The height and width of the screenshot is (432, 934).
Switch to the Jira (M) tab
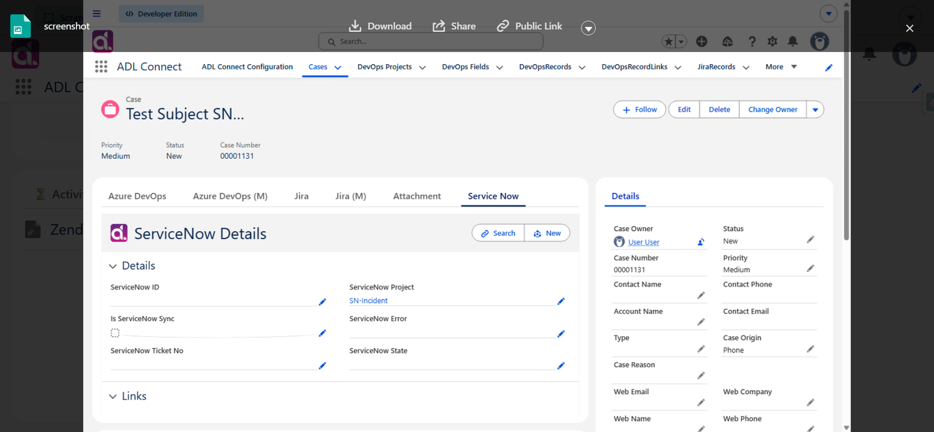pyautogui.click(x=351, y=196)
